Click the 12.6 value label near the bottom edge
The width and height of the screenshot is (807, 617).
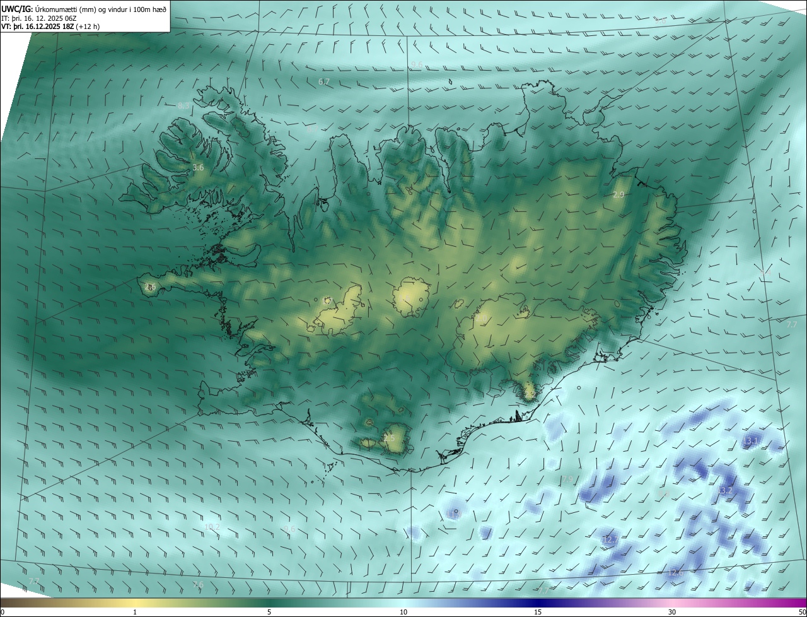(675, 573)
